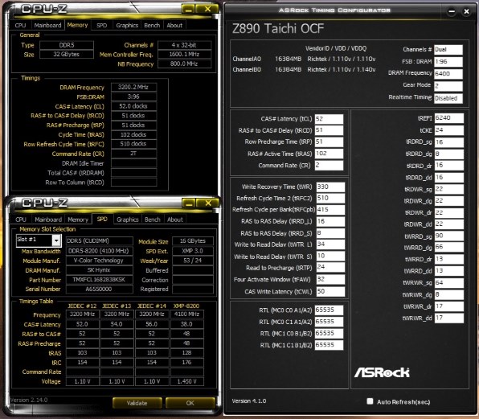The width and height of the screenshot is (479, 419).
Task: Click the FSB : DRAM field showing 1:96
Action: click(448, 62)
